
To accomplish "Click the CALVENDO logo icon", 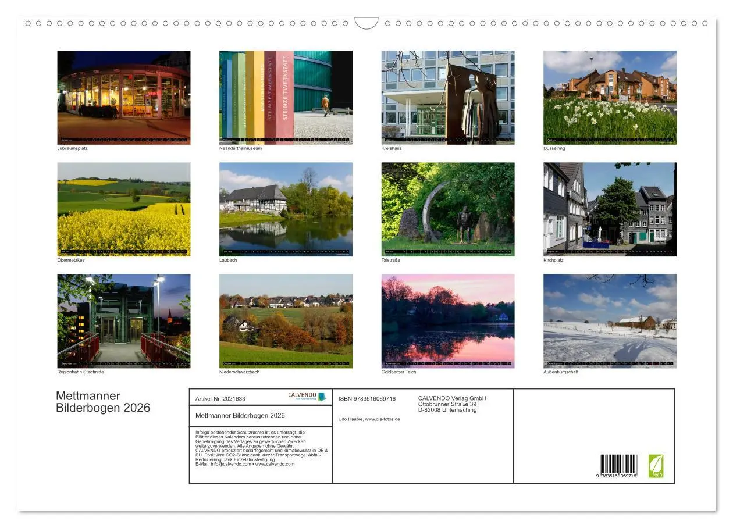I will coord(308,397).
